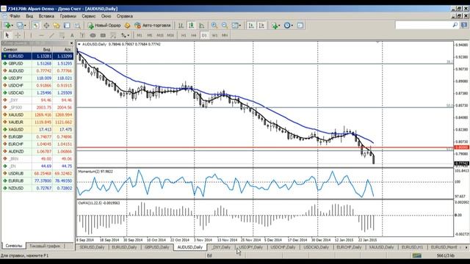The width and height of the screenshot is (470, 264).
Task: Select the rectangle drawing tool
Action: pos(103,35)
